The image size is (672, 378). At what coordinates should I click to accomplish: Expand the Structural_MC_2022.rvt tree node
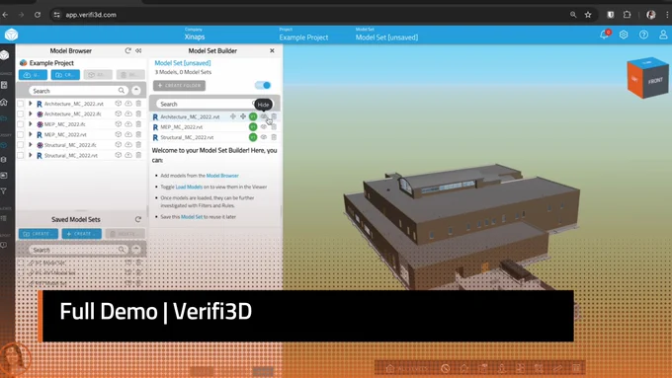(x=30, y=155)
